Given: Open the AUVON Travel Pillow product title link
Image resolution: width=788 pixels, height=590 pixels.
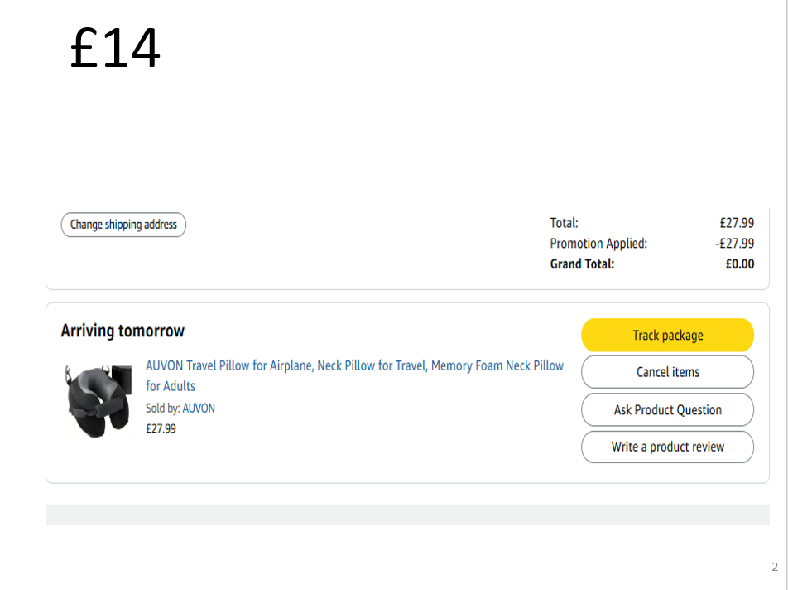Looking at the screenshot, I should tap(354, 366).
